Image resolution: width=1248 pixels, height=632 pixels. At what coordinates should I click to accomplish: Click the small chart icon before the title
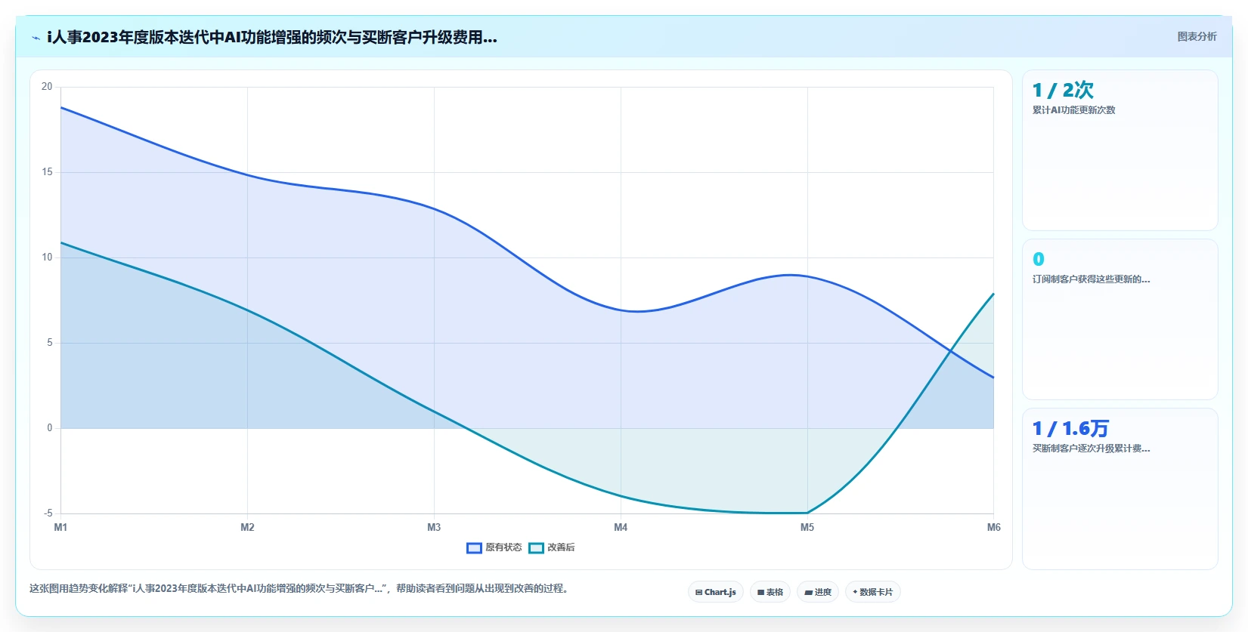[x=36, y=38]
